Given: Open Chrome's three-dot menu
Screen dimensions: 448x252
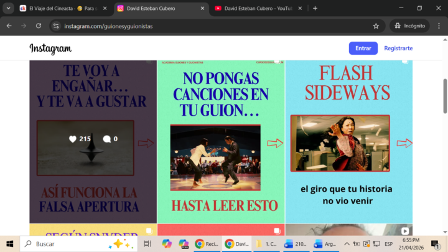Looking at the screenshot, I should click(x=439, y=26).
